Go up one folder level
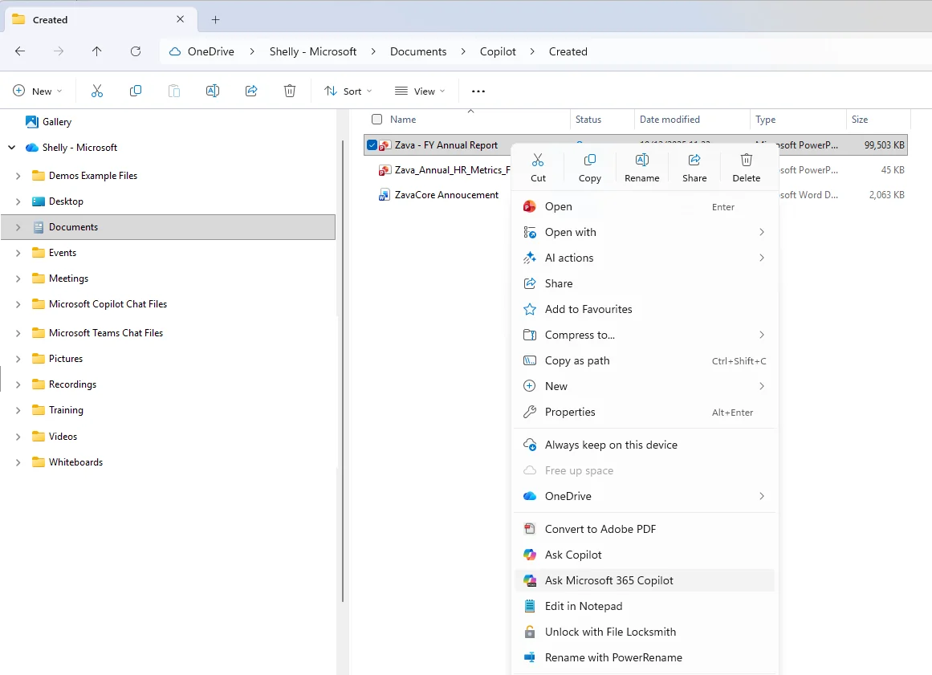This screenshot has height=675, width=932. (97, 51)
